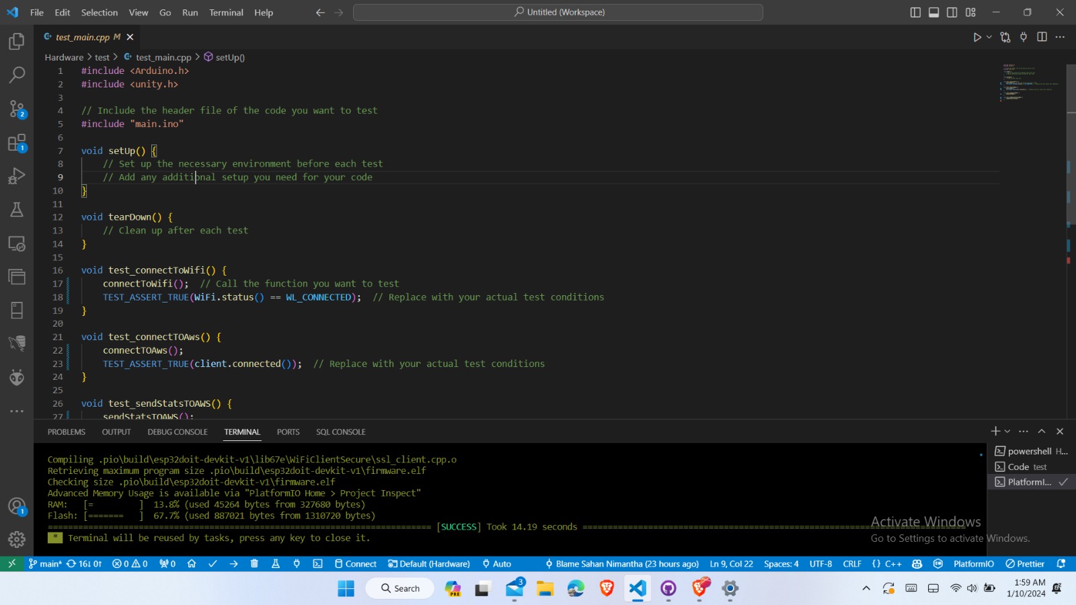The width and height of the screenshot is (1076, 605).
Task: Toggle the primary side bar layout button
Action: click(x=915, y=12)
